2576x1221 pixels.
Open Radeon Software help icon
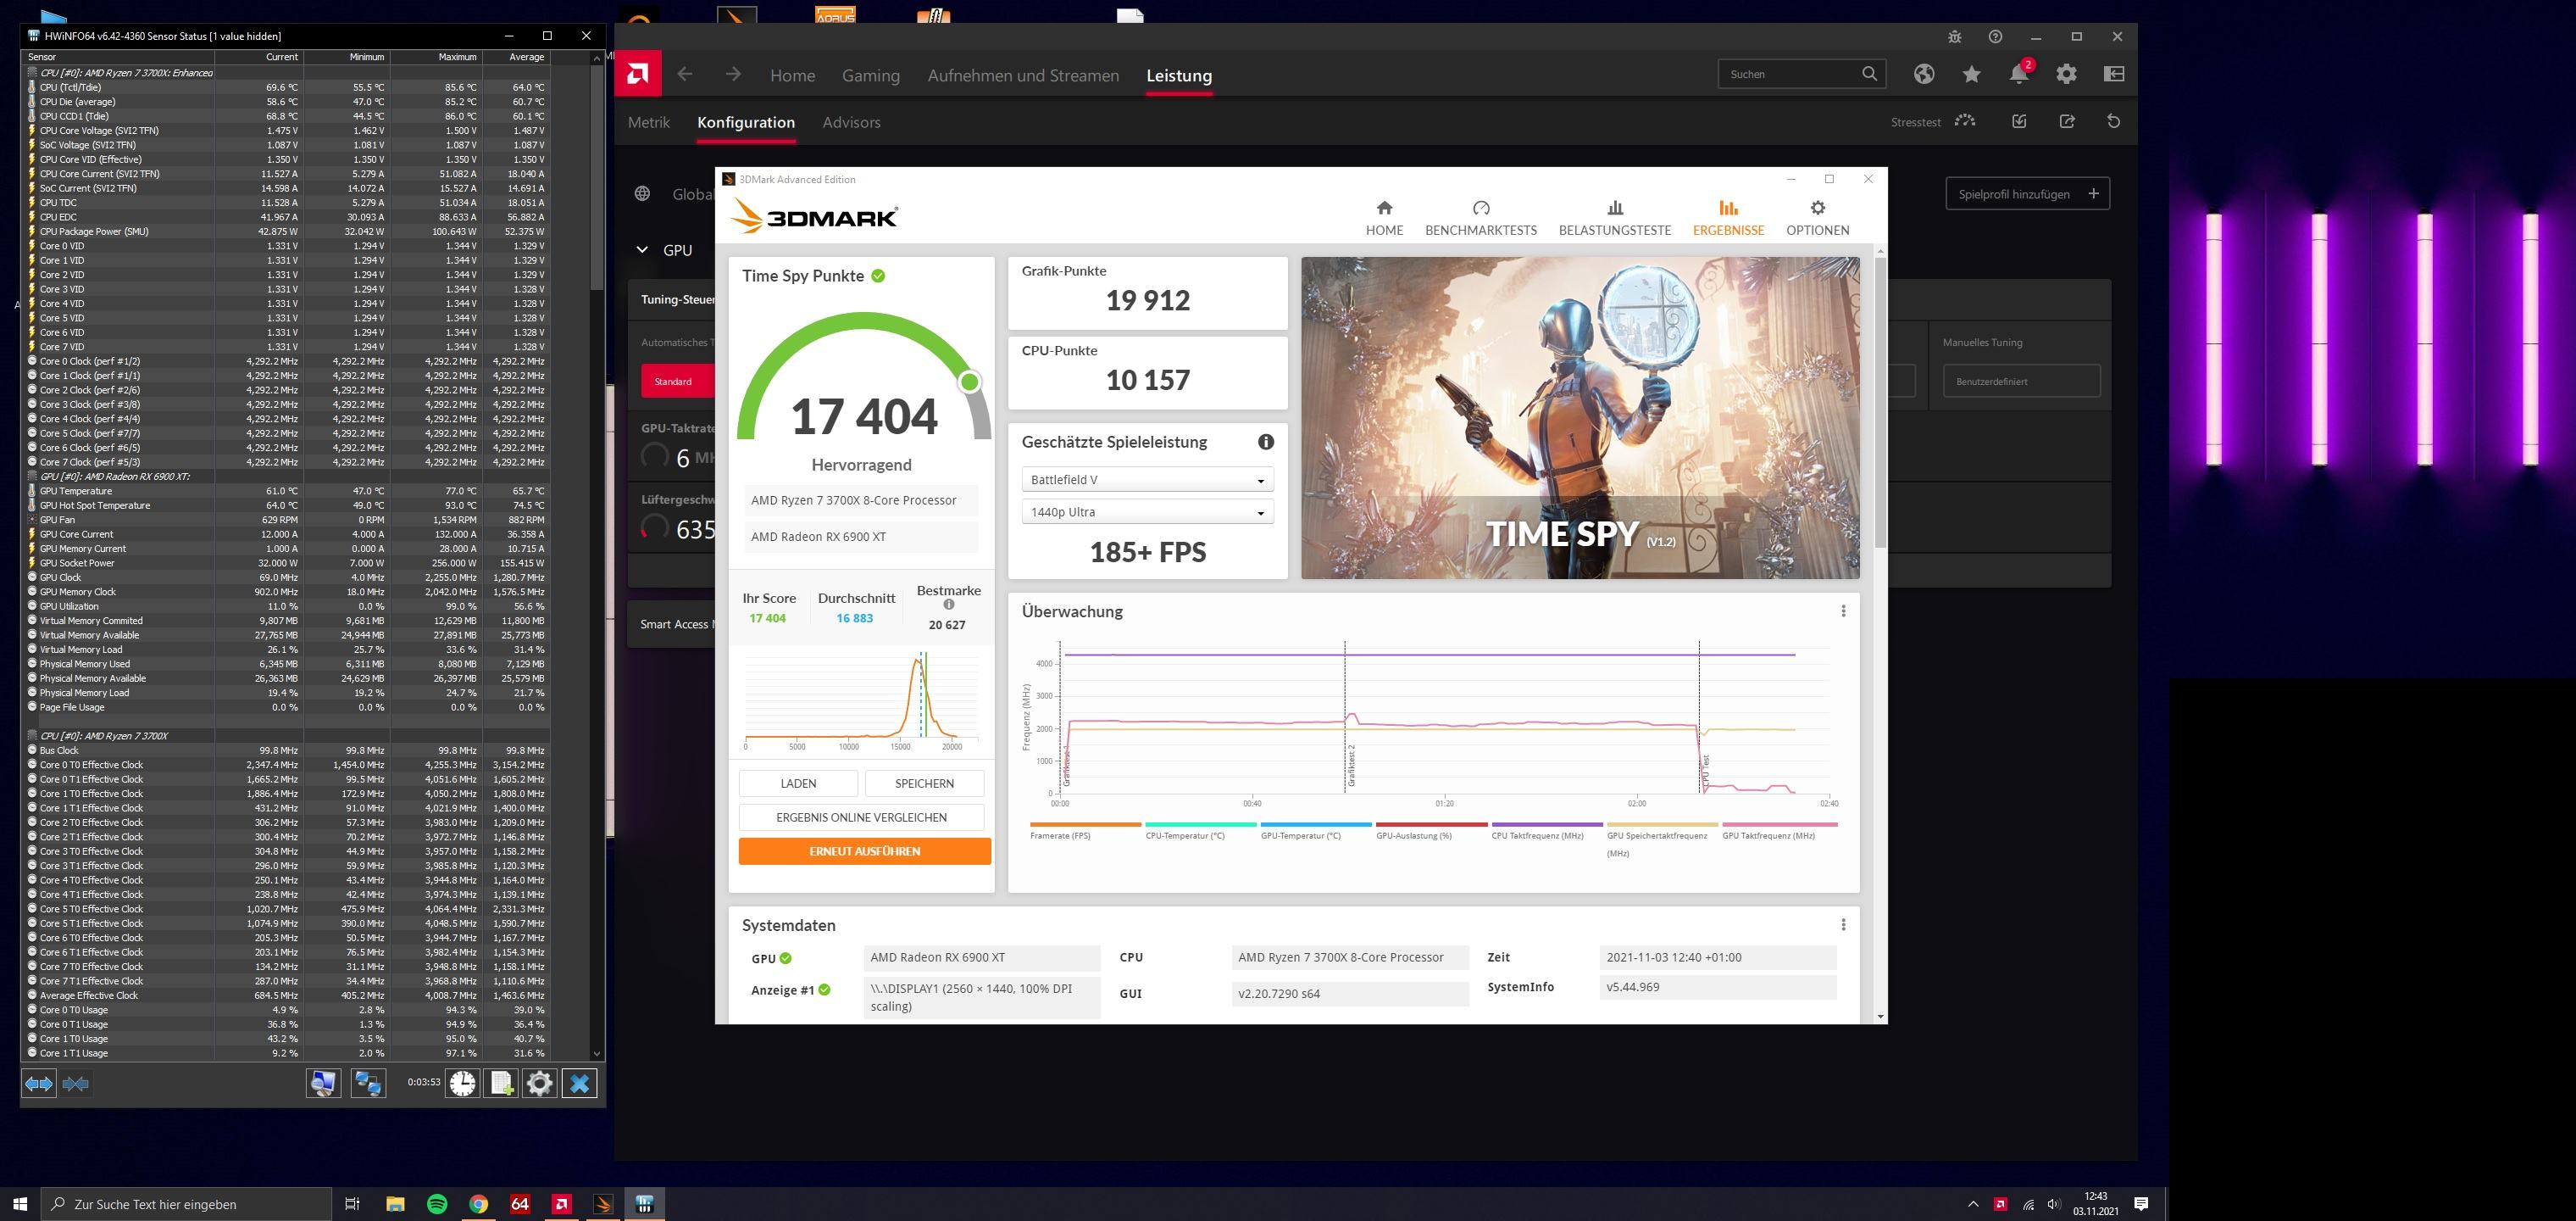click(1995, 37)
